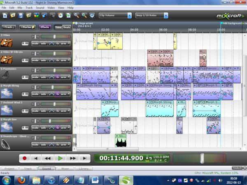This screenshot has height=185, width=247.
Task: Mute the 3 Vibes track
Action: click(35, 44)
